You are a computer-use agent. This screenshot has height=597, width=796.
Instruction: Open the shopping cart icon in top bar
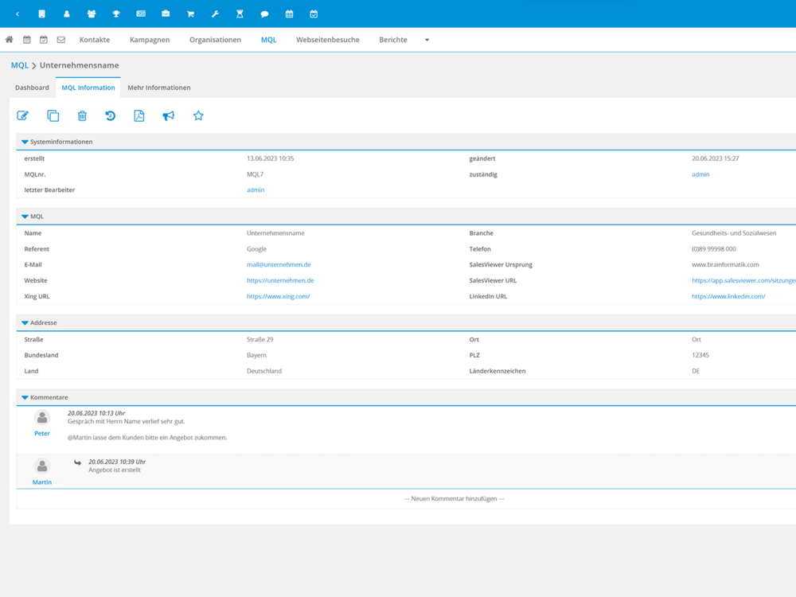click(x=190, y=14)
